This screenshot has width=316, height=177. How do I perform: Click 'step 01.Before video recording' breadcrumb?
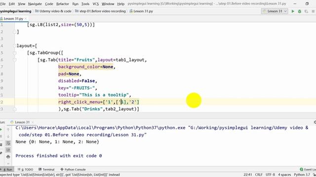coord(100,11)
